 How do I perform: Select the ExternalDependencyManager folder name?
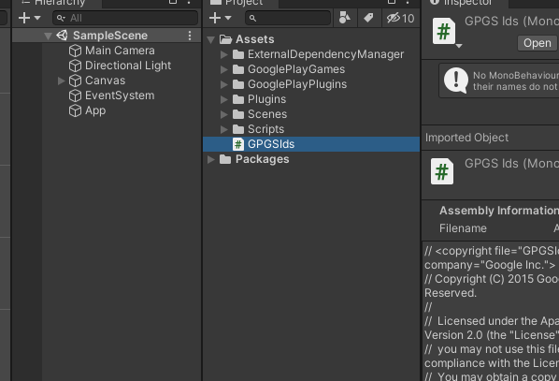[x=326, y=54]
